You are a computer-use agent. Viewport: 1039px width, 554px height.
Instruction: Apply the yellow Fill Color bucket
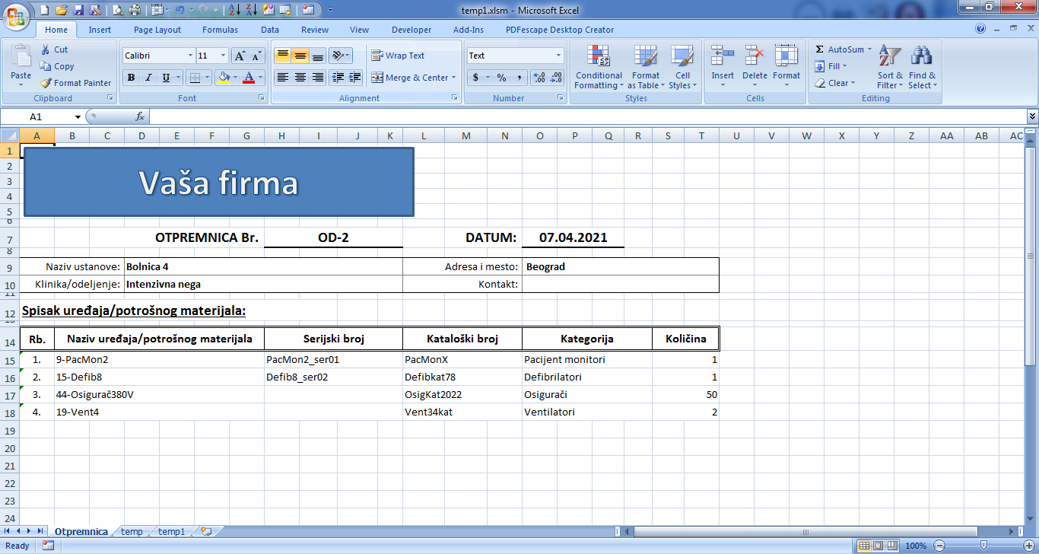pos(223,78)
